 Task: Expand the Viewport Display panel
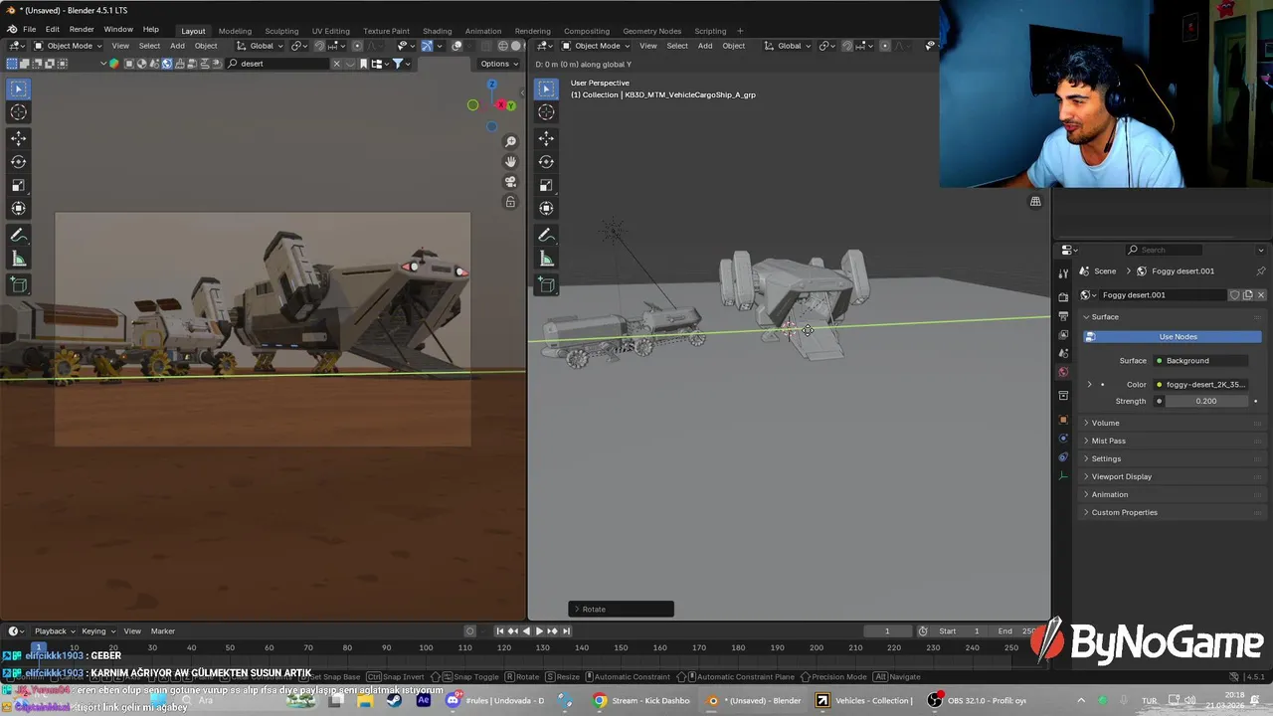[x=1121, y=476]
